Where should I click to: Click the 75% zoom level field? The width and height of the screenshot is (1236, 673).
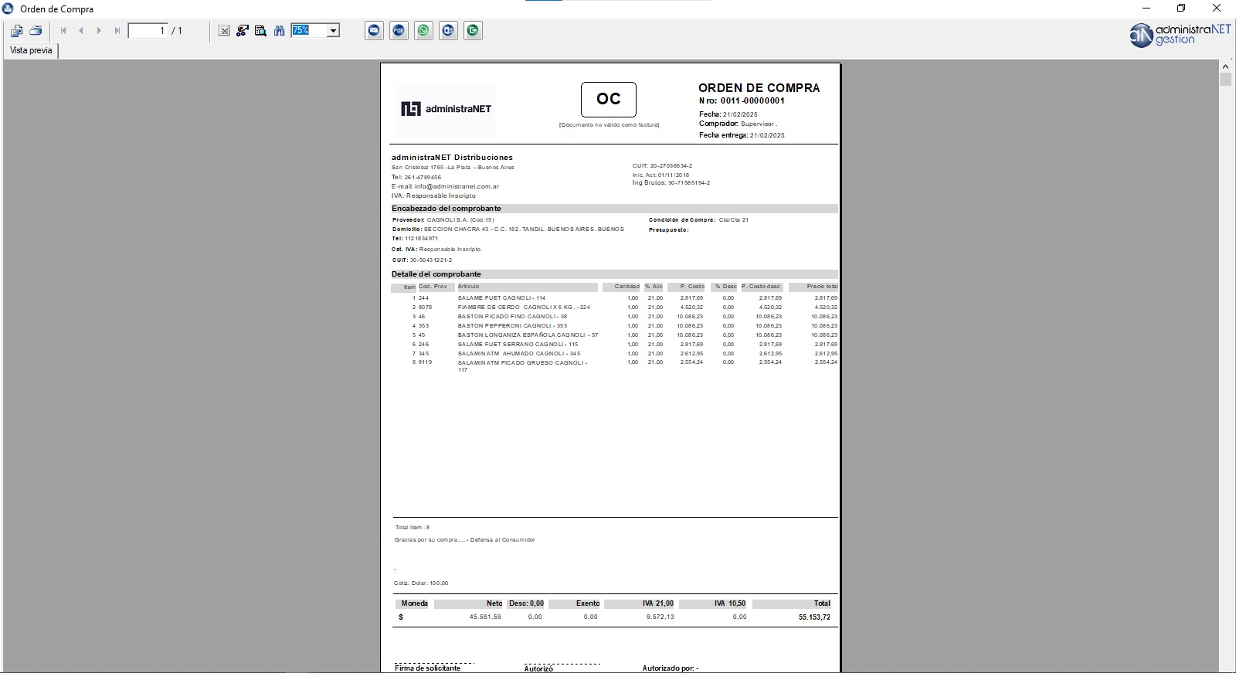309,31
